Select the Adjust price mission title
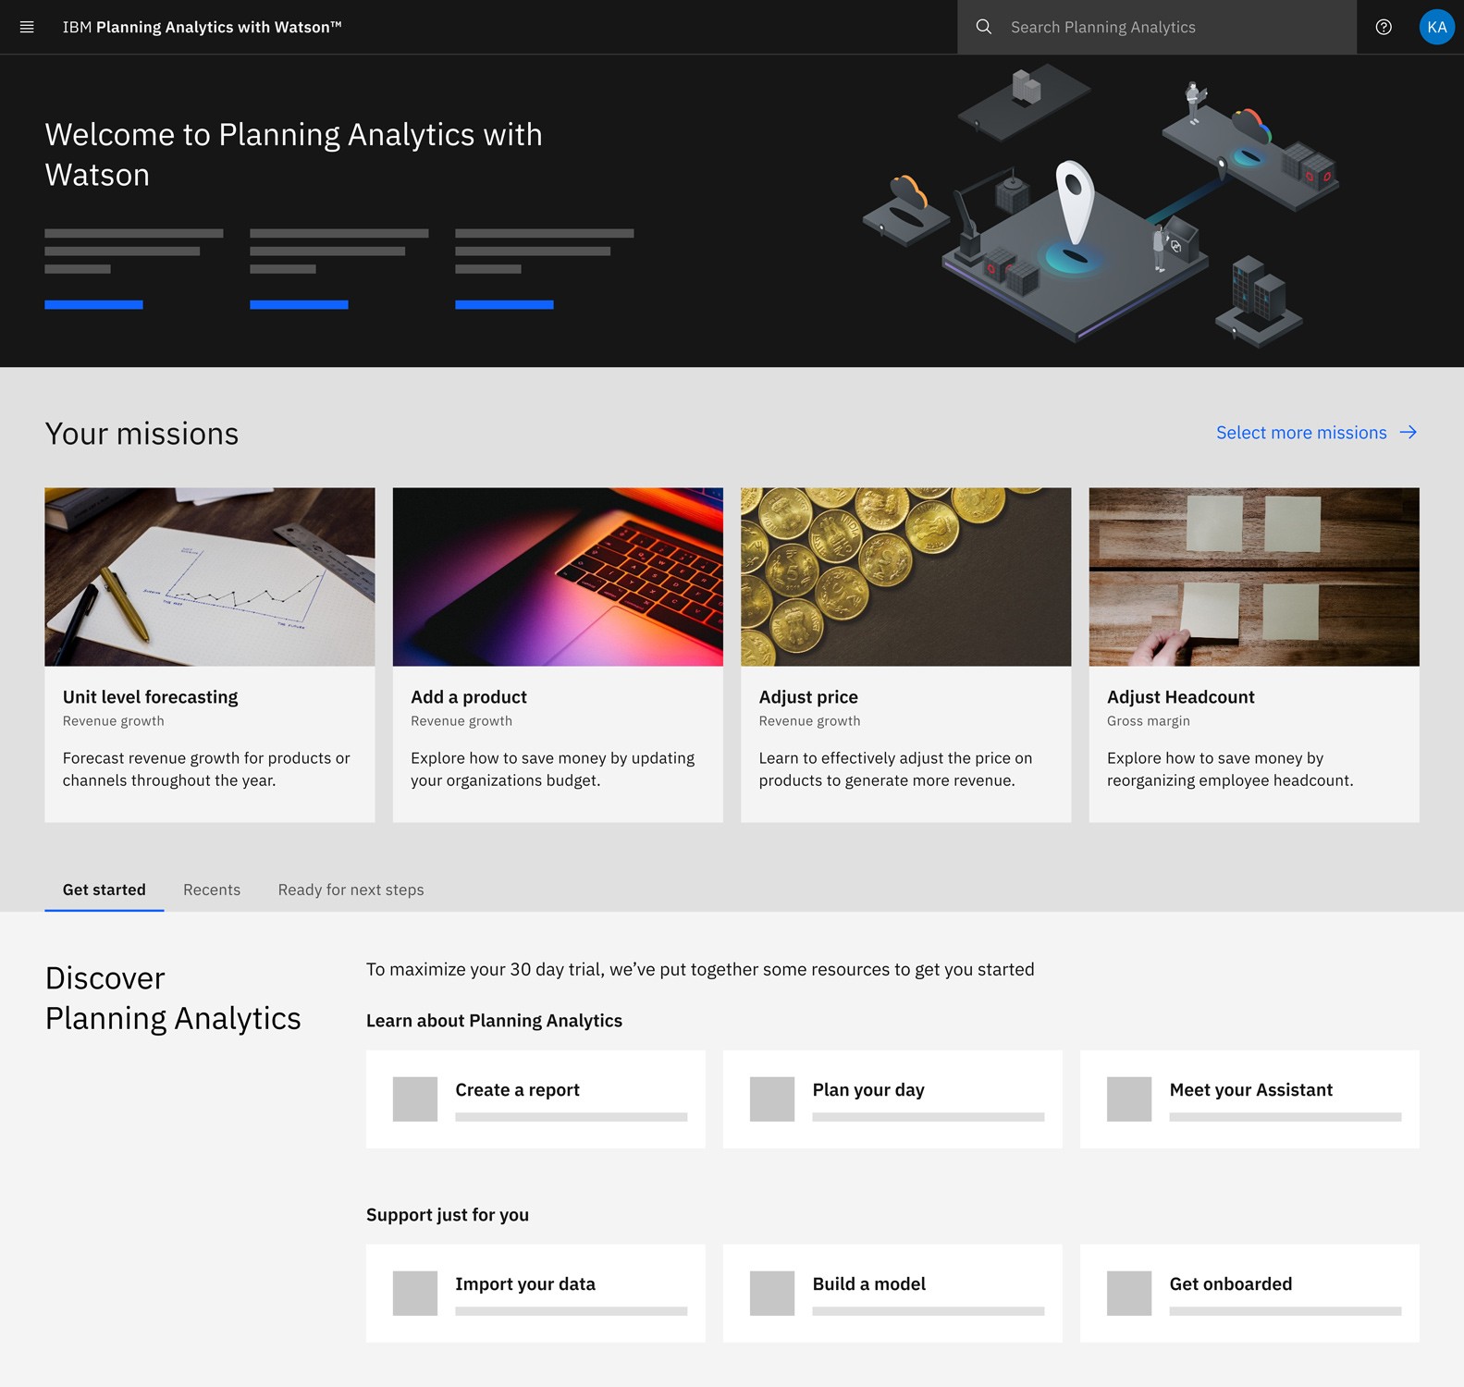Screen dimensions: 1464x1387 808,697
